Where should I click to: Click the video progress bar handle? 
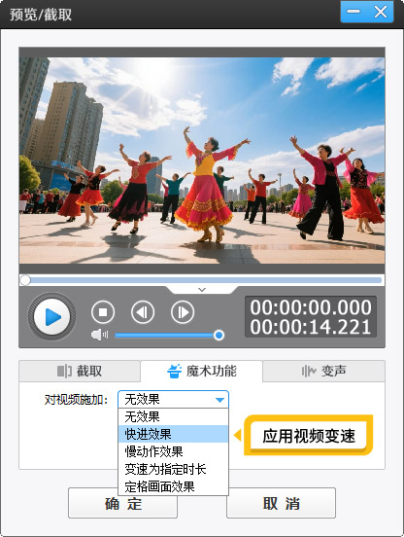point(25,280)
